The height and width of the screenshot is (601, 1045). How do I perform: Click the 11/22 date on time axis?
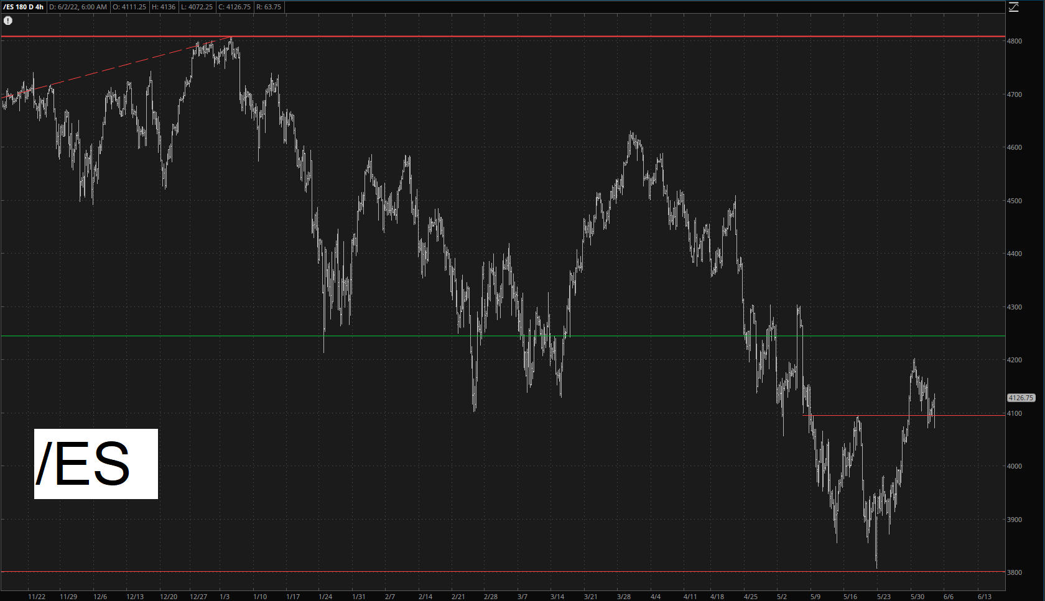click(x=37, y=597)
